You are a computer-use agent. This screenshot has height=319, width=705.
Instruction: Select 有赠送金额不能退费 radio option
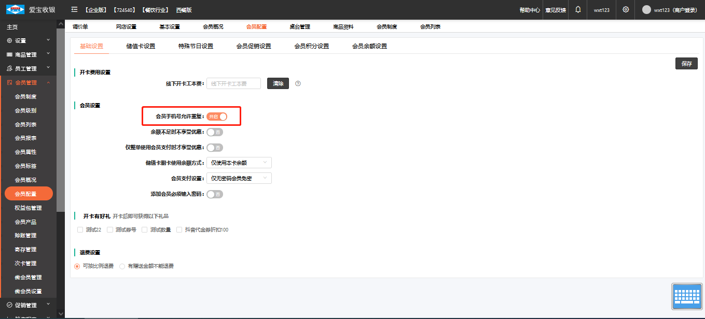click(122, 266)
